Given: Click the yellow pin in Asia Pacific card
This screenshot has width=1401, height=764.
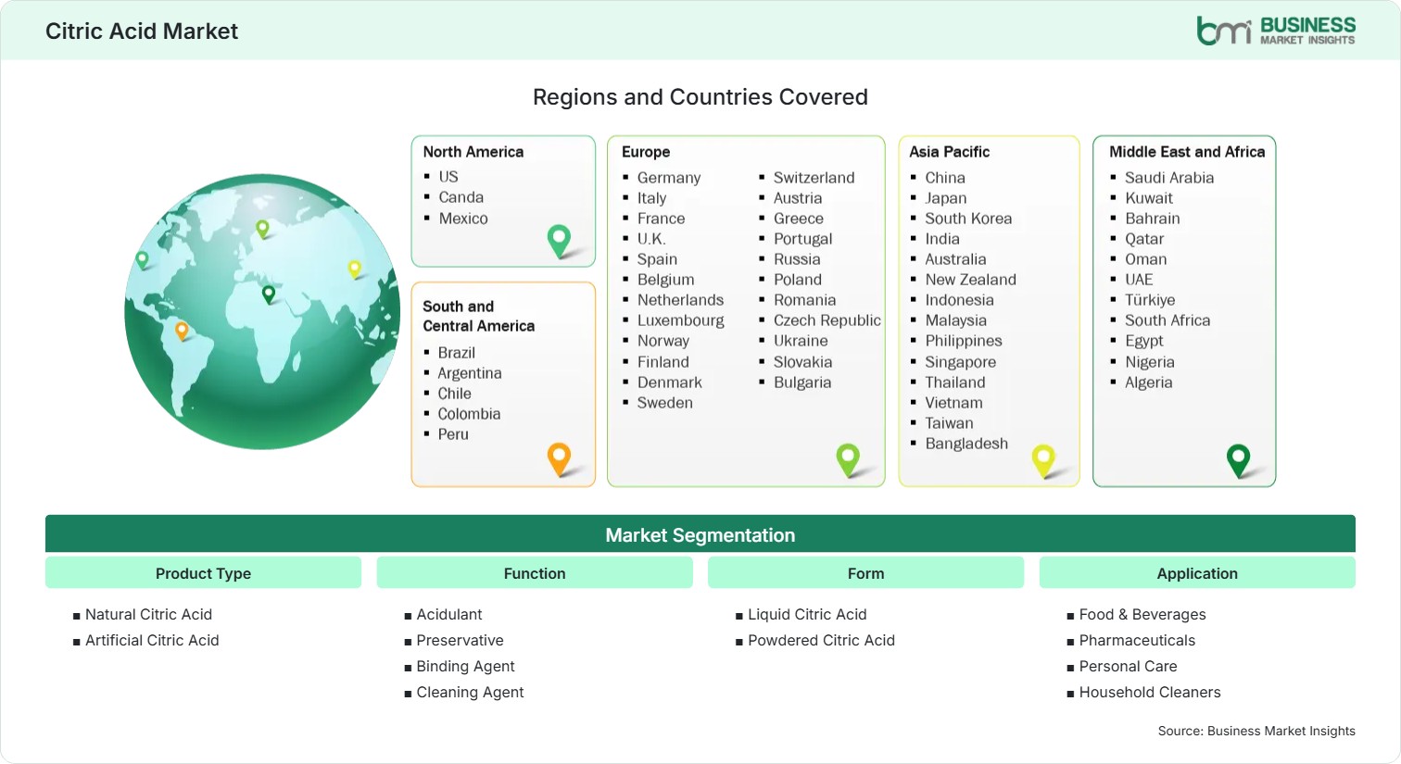Looking at the screenshot, I should coord(1043,460).
